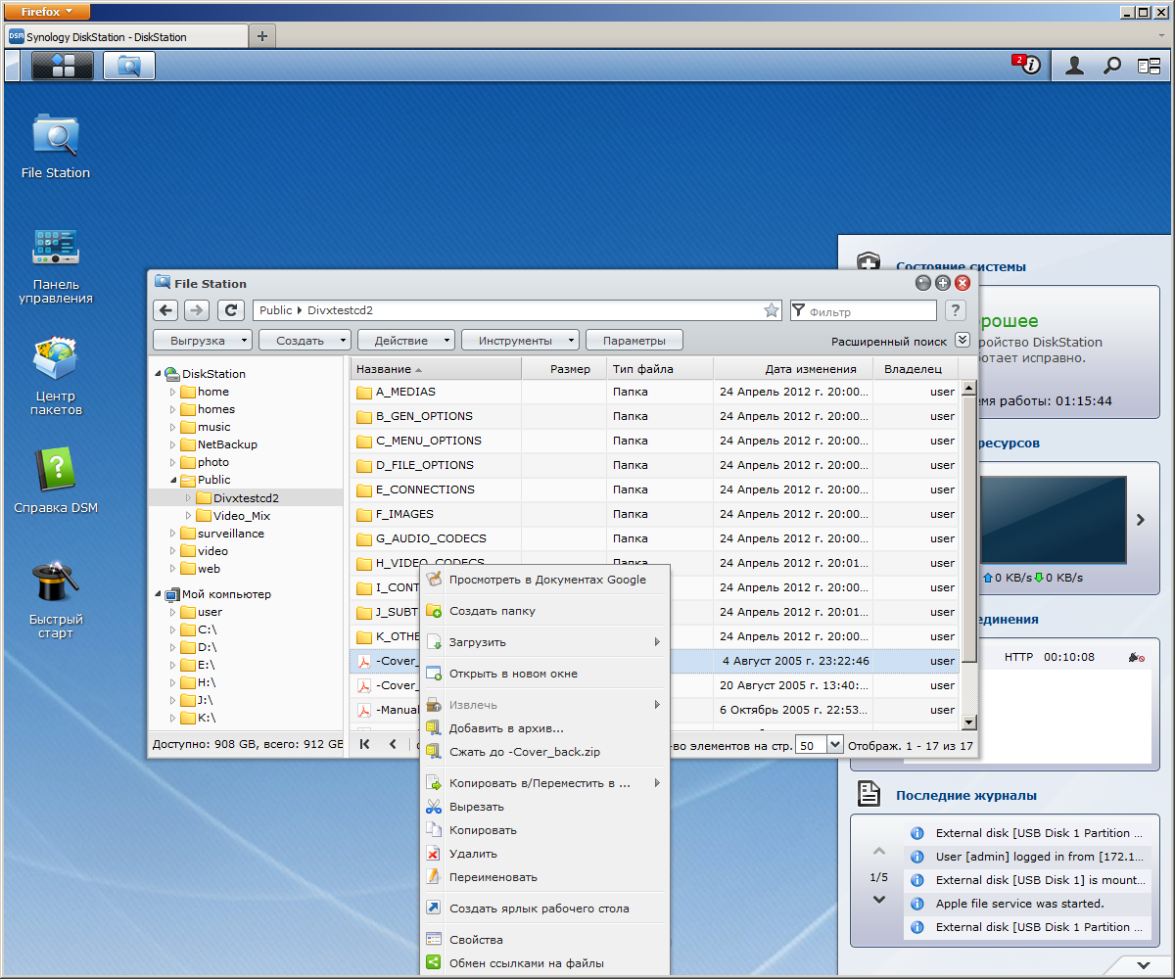Bookmark current path with star icon
1175x979 pixels.
[x=772, y=310]
